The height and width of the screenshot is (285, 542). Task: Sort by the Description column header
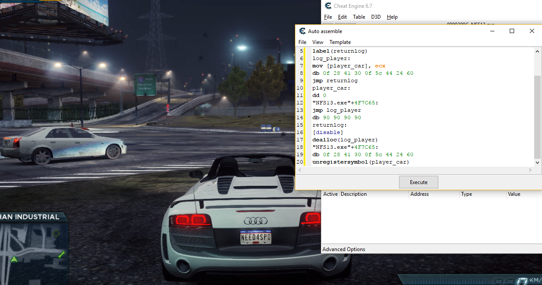point(374,194)
